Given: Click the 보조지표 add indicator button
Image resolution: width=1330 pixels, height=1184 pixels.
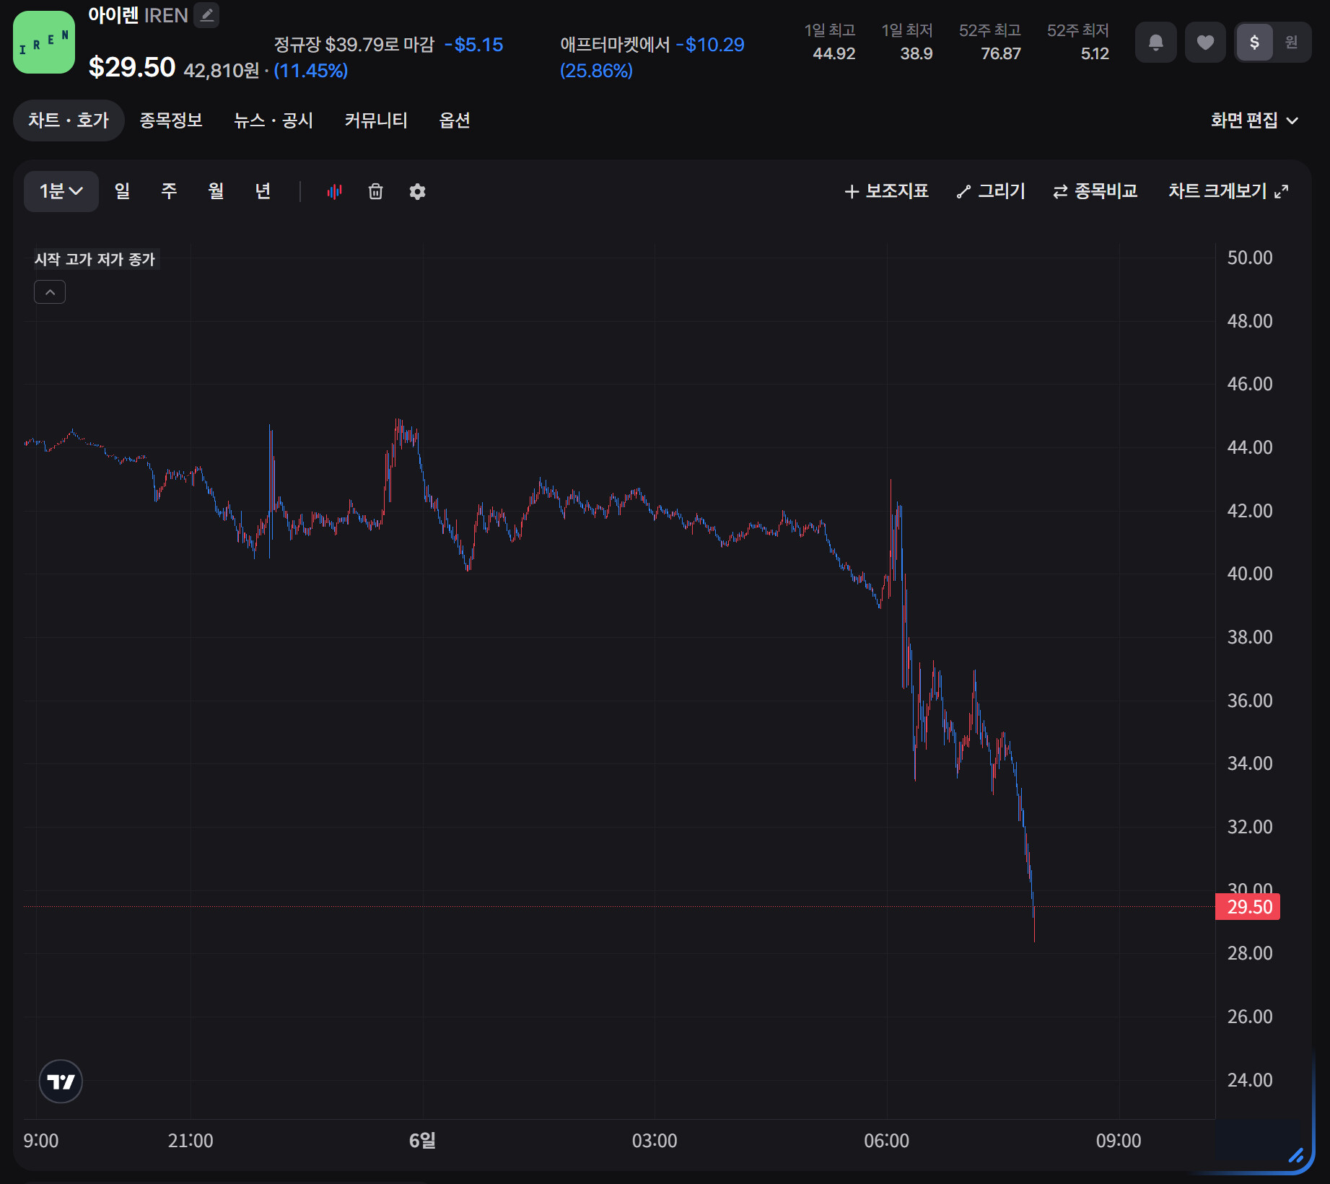Looking at the screenshot, I should tap(886, 191).
